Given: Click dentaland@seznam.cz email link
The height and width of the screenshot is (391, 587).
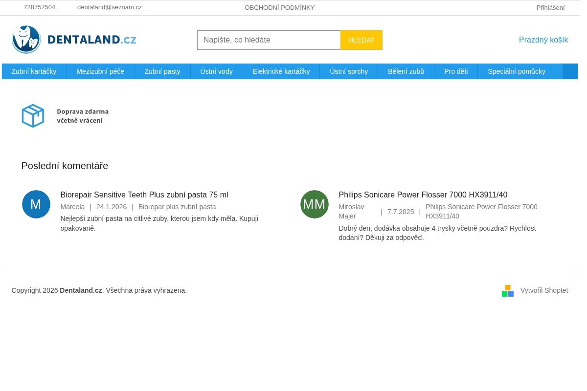Looking at the screenshot, I should point(110,7).
